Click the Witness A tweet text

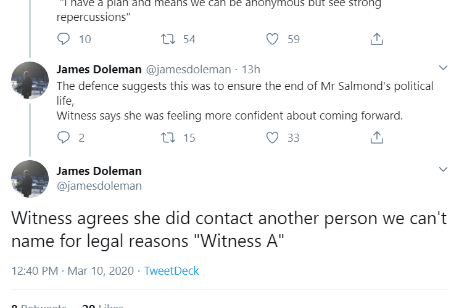click(x=228, y=229)
